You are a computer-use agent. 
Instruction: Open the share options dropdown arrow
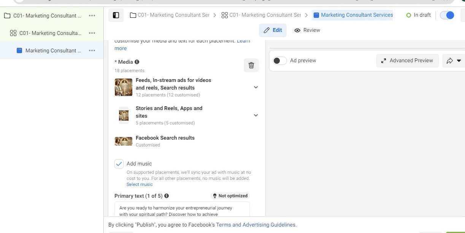[x=459, y=60]
